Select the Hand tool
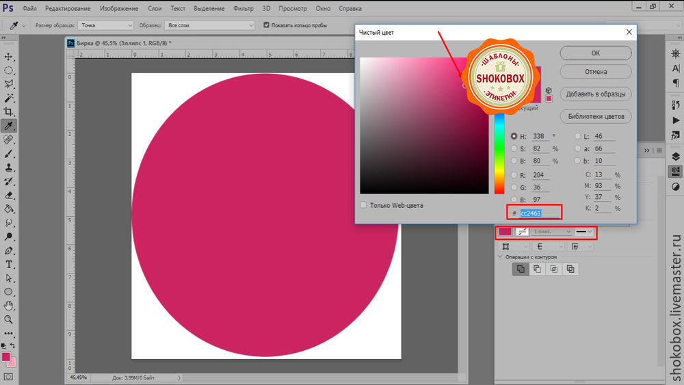Screen dimensions: 684x385 (10, 306)
